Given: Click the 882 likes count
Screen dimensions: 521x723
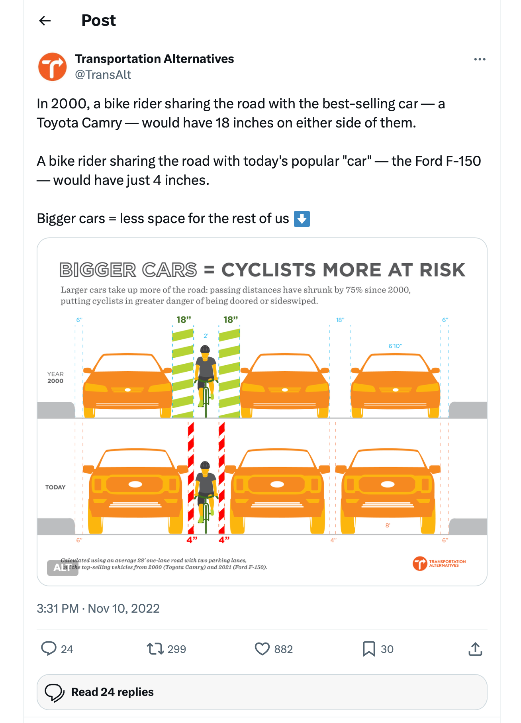Looking at the screenshot, I should coord(284,649).
